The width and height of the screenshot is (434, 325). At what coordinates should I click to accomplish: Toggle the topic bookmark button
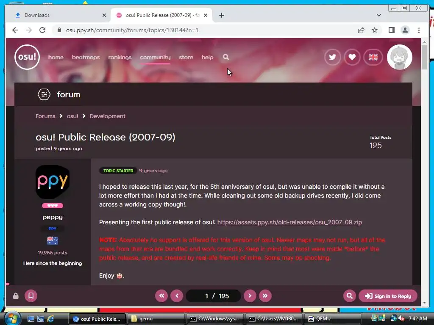[31, 296]
